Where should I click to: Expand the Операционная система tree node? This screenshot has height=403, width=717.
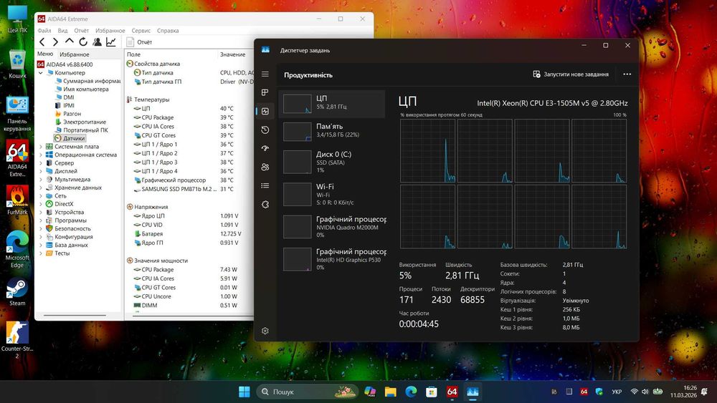click(x=41, y=155)
